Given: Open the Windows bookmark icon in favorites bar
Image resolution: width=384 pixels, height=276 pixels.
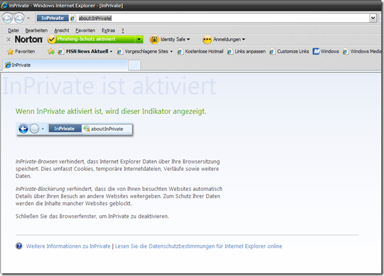Looking at the screenshot, I should click(316, 52).
